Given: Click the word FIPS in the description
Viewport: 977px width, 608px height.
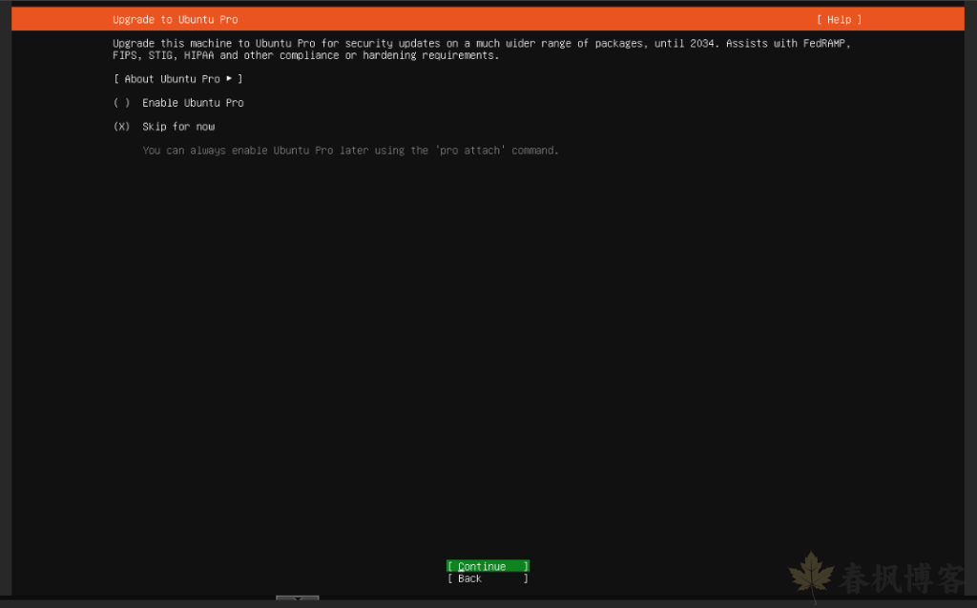Looking at the screenshot, I should point(124,55).
